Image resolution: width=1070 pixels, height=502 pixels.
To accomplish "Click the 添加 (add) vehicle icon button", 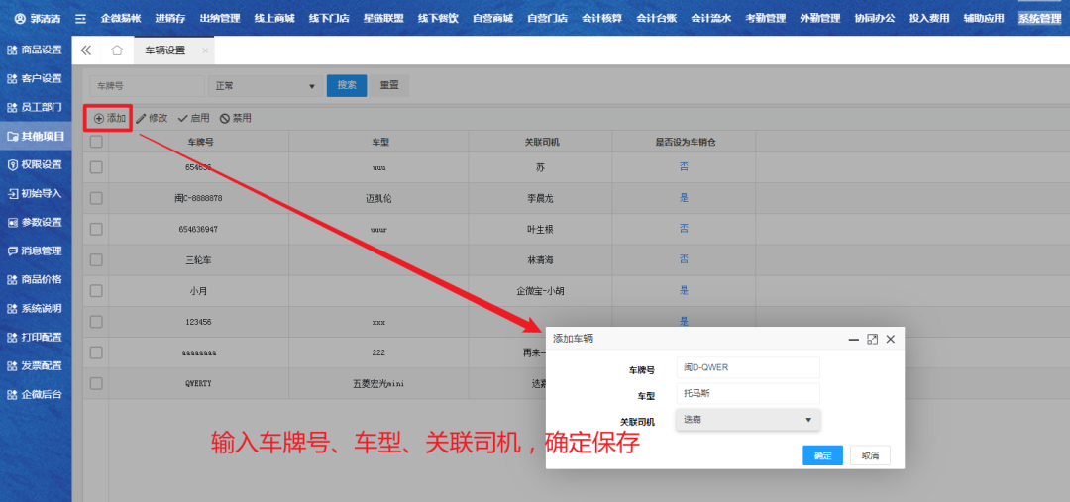I will pos(100,118).
